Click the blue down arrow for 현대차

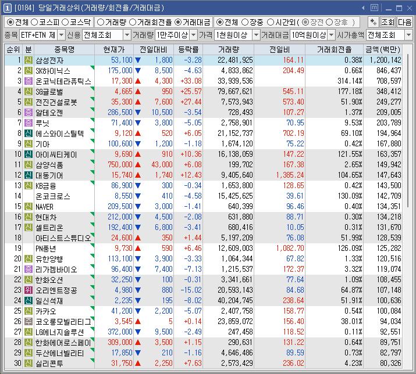[138, 217]
